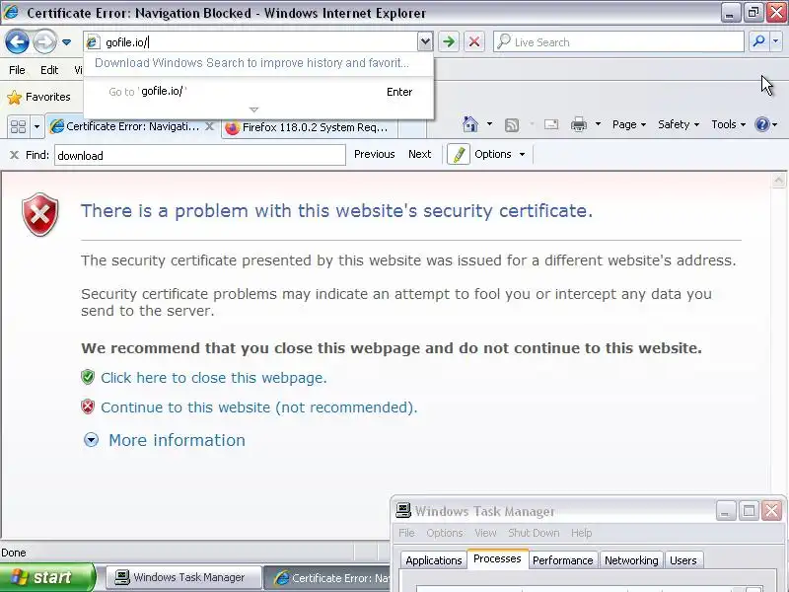This screenshot has width=789, height=592.
Task: Select Windows Task Manager taskbar button
Action: coord(183,577)
